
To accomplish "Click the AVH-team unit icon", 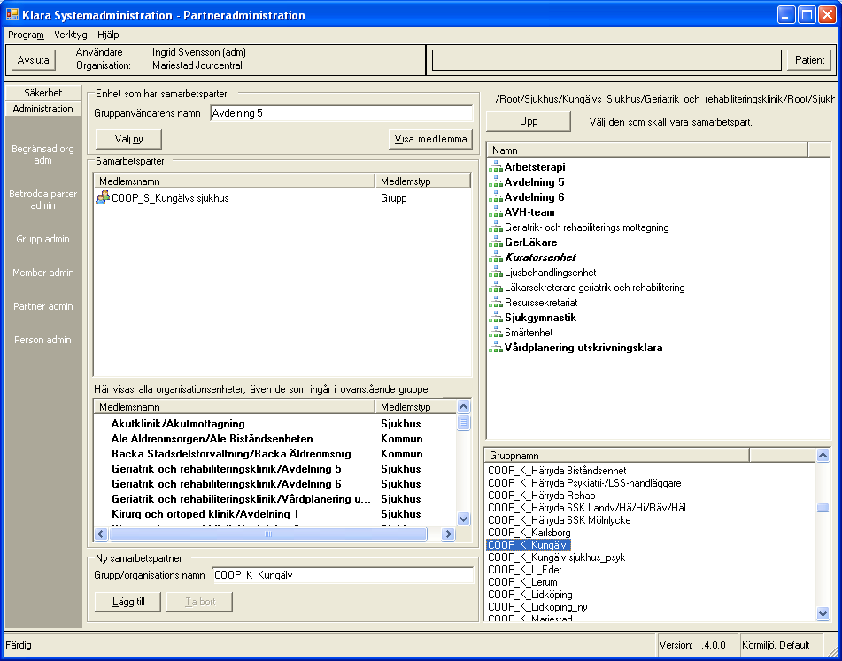I will (x=495, y=212).
